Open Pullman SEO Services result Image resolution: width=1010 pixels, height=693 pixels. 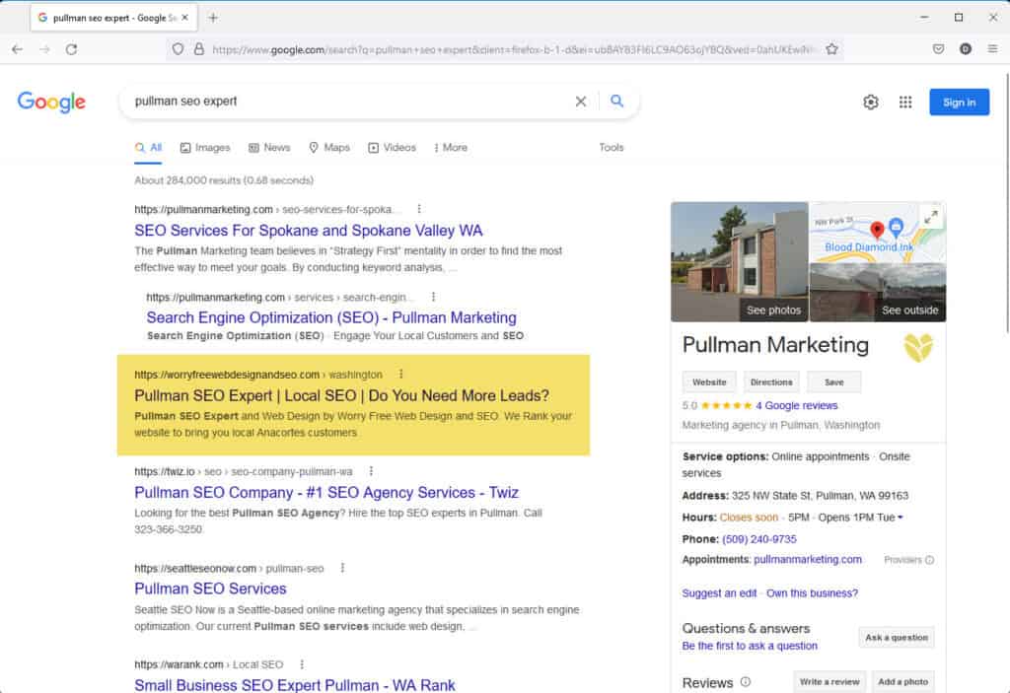[210, 589]
